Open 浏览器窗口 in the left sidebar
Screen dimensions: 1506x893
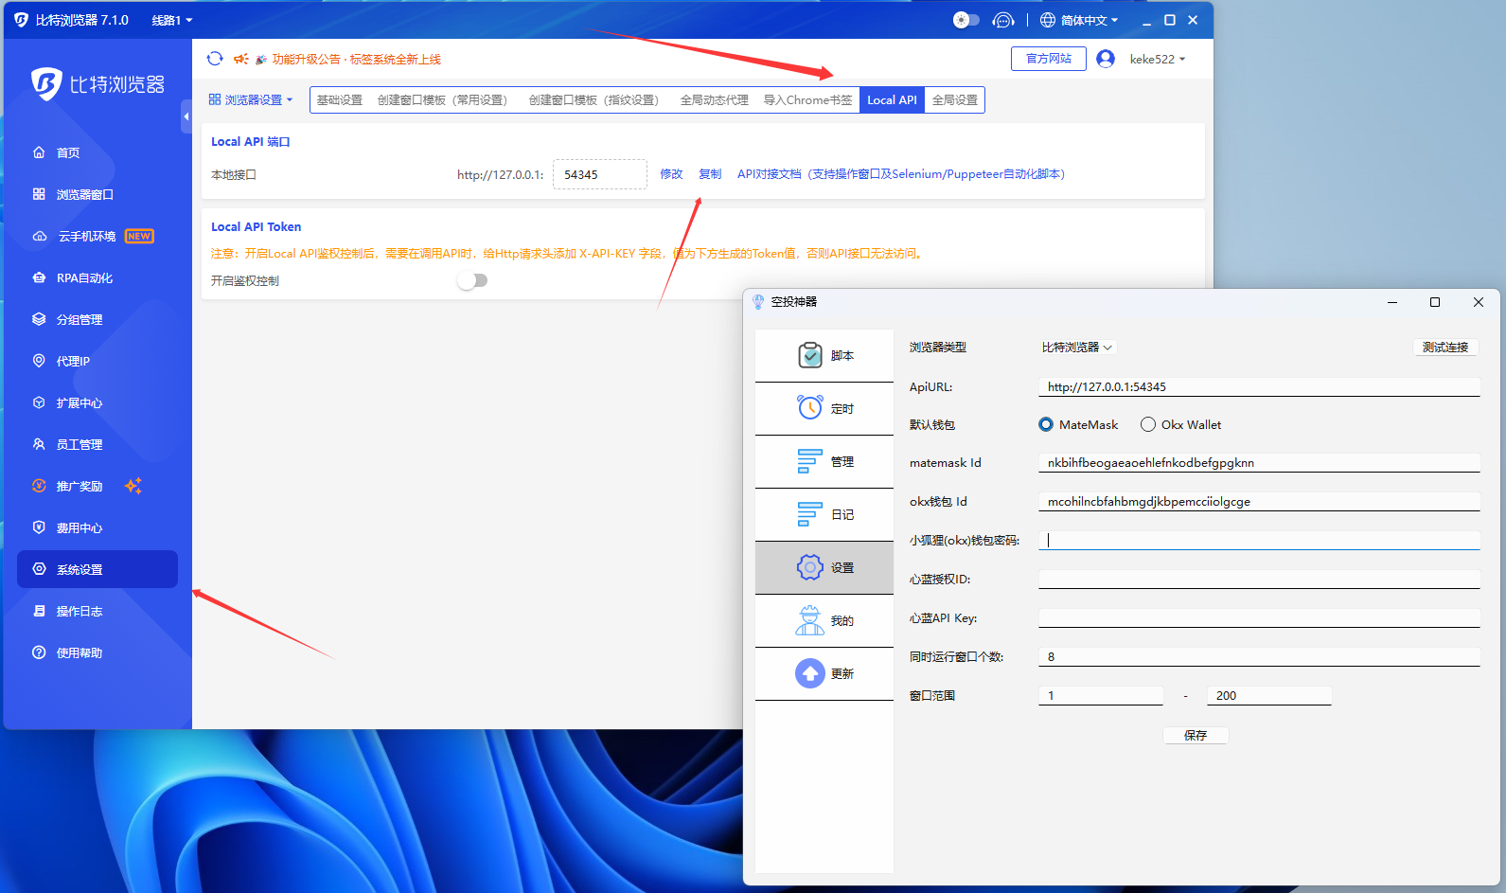(84, 194)
